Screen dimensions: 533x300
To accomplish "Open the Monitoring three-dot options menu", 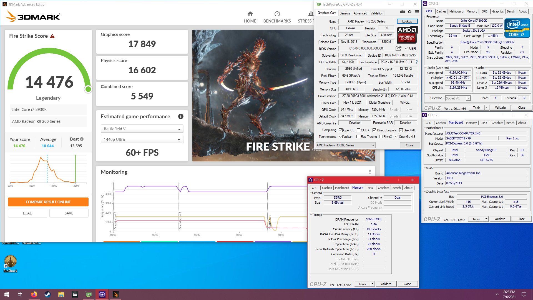I will pos(370,172).
